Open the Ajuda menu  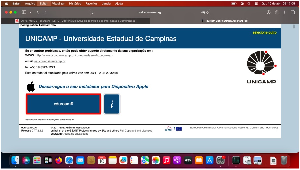[119, 3]
